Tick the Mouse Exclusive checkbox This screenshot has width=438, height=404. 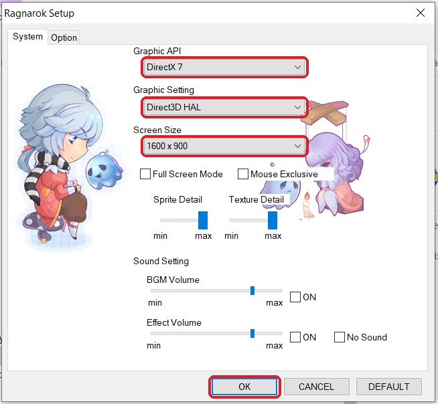click(x=242, y=174)
